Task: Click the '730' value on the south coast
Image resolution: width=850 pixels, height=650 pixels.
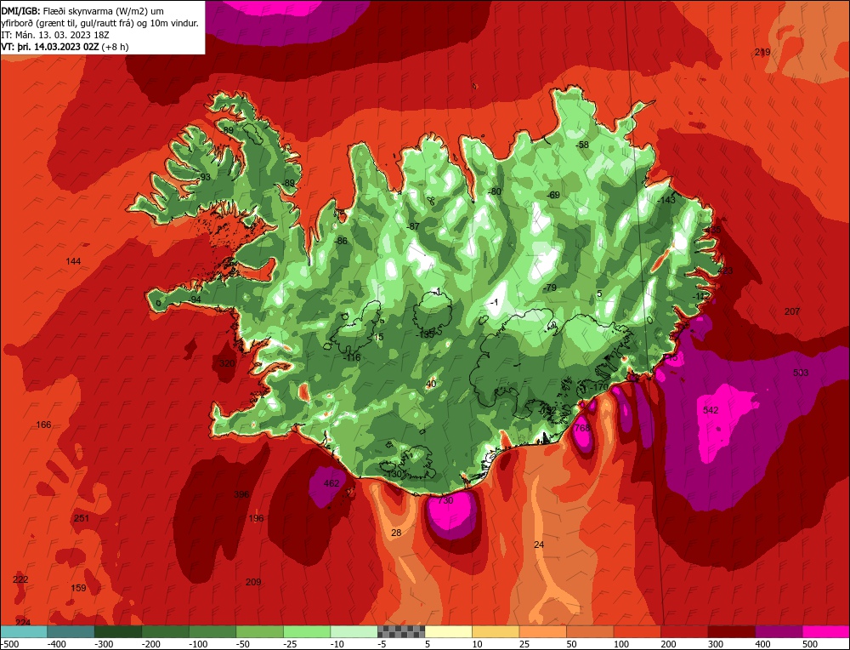Action: pos(445,500)
